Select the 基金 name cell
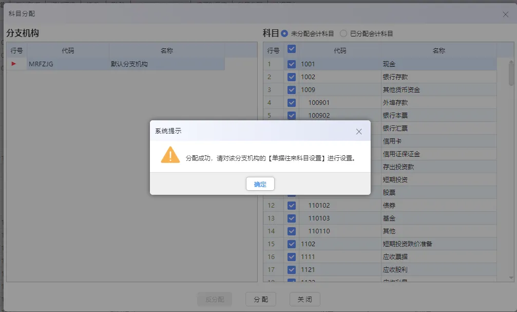 tap(439, 218)
